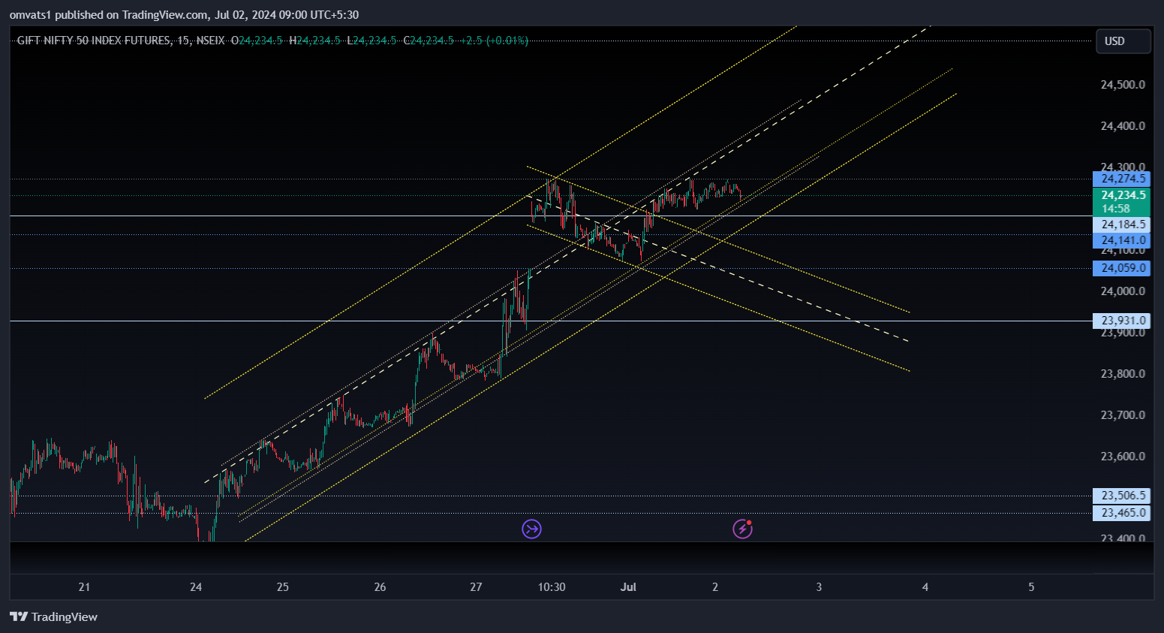Click the 24,059.0 price label
This screenshot has height=633, width=1164.
1122,268
